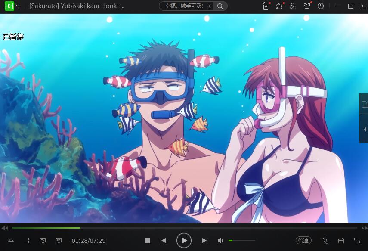
Task: Open the skin (T-shirt) icon
Action: click(306, 6)
